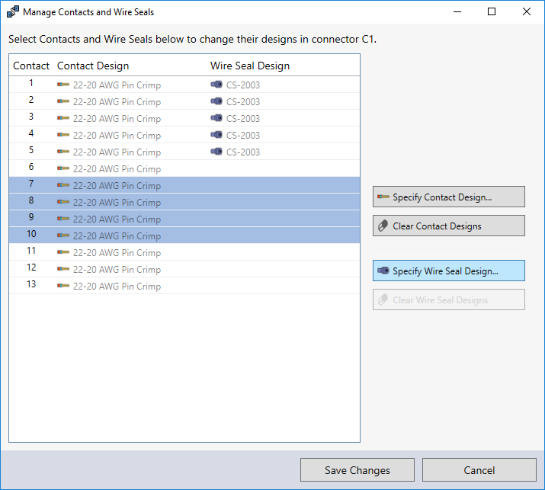This screenshot has height=490, width=545.
Task: Click the pin crimp icon in contact row 8
Action: (63, 201)
